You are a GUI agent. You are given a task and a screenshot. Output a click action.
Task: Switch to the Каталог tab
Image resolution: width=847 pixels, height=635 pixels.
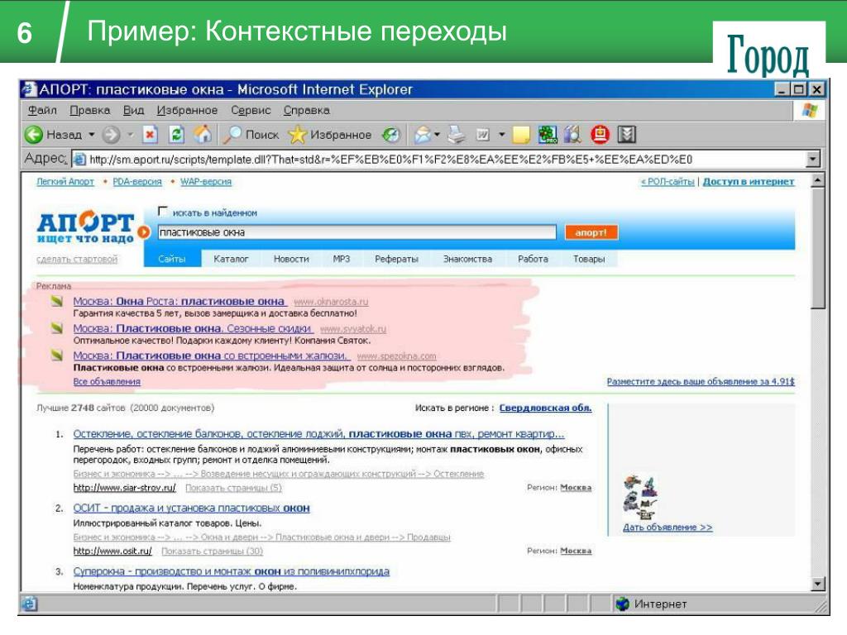(231, 259)
